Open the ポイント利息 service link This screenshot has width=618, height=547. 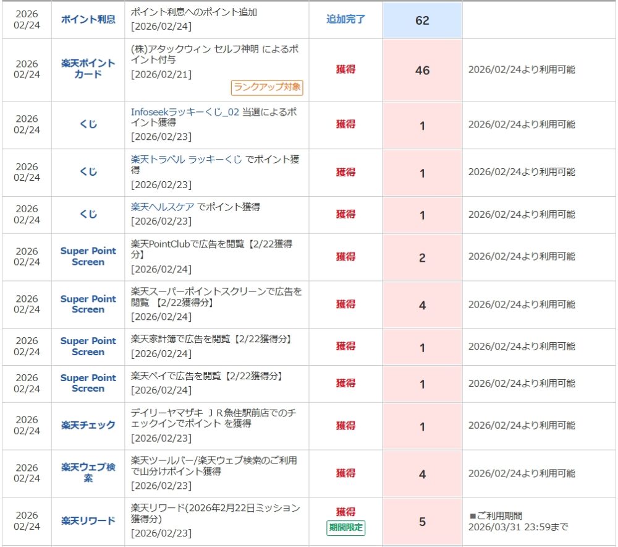(x=88, y=19)
